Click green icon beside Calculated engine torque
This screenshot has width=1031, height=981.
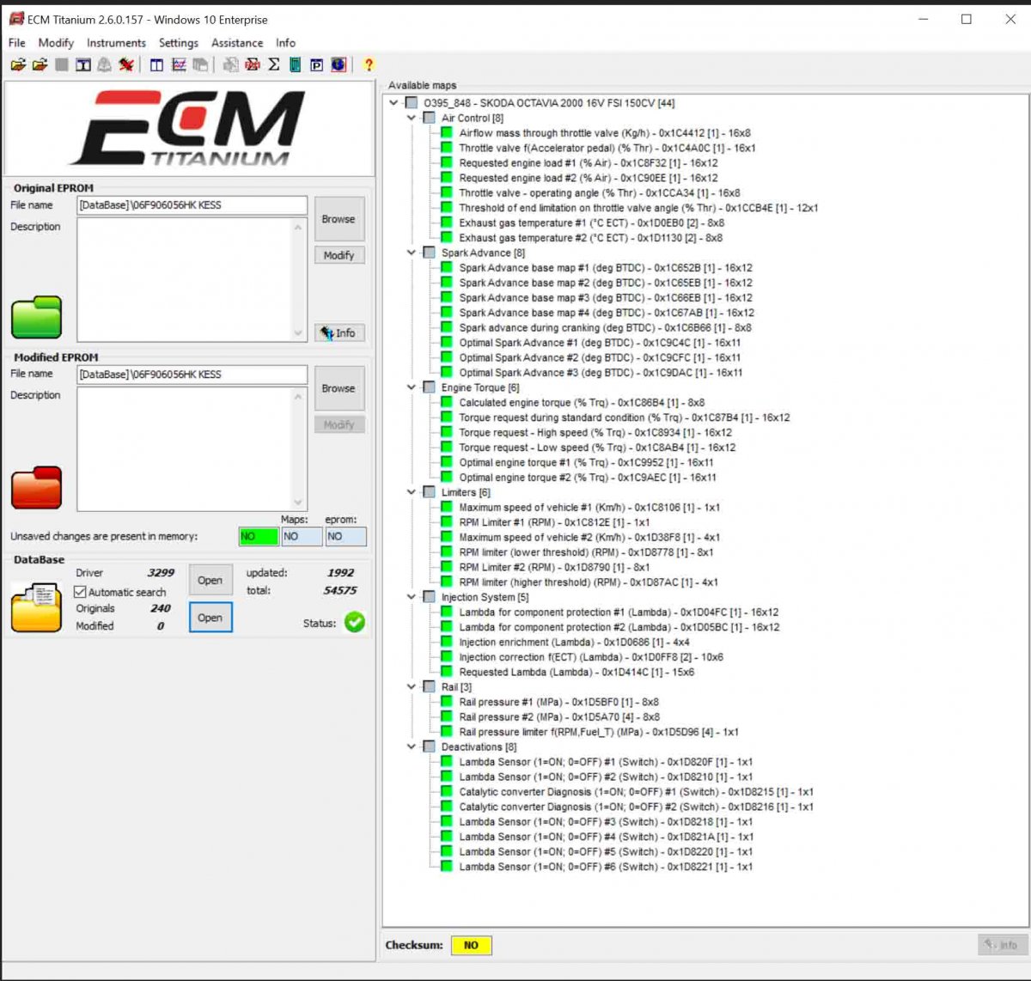click(446, 402)
